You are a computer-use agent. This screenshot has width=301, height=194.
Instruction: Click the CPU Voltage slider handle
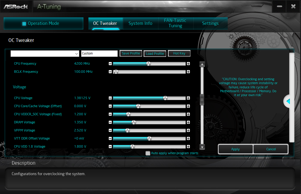(165, 98)
